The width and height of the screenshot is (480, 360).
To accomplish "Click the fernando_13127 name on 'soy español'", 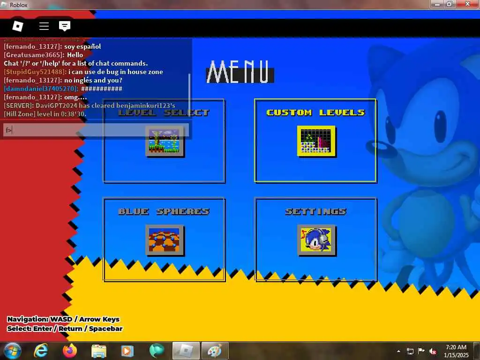I will click(x=33, y=46).
